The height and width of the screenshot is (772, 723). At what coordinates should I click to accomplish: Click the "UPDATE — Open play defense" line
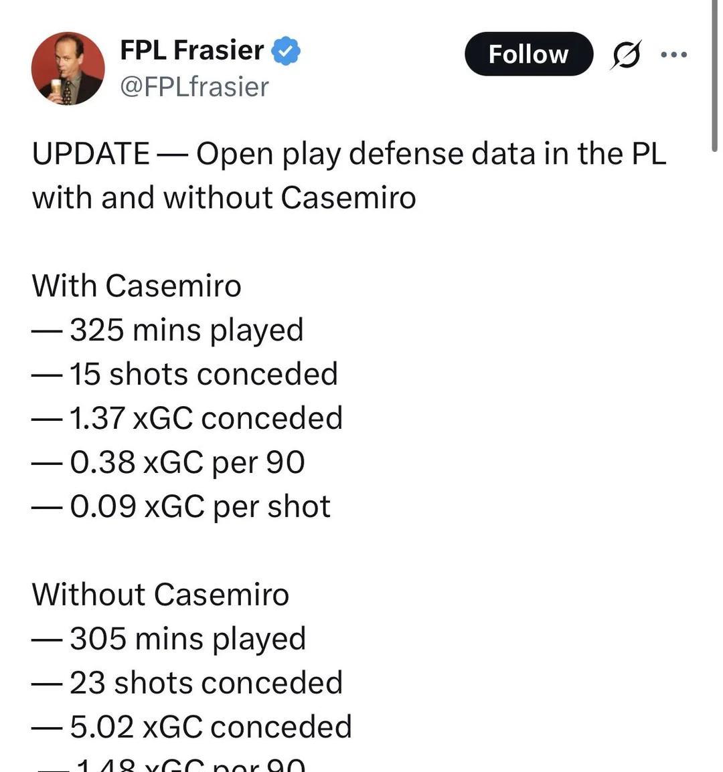pos(349,154)
